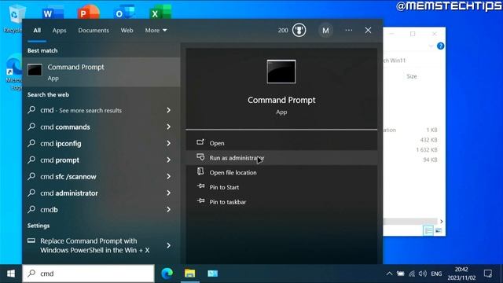Expand arrow for cmd administrator suggestion
Image resolution: width=503 pixels, height=283 pixels.
click(168, 193)
